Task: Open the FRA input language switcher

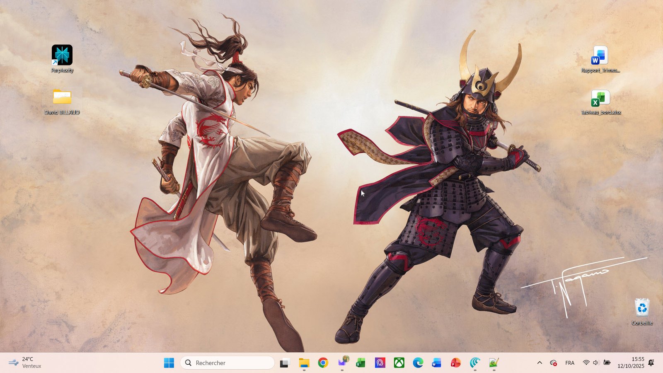Action: 570,363
